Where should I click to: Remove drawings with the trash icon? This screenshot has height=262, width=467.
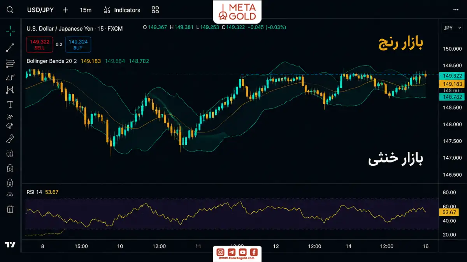[x=10, y=209]
